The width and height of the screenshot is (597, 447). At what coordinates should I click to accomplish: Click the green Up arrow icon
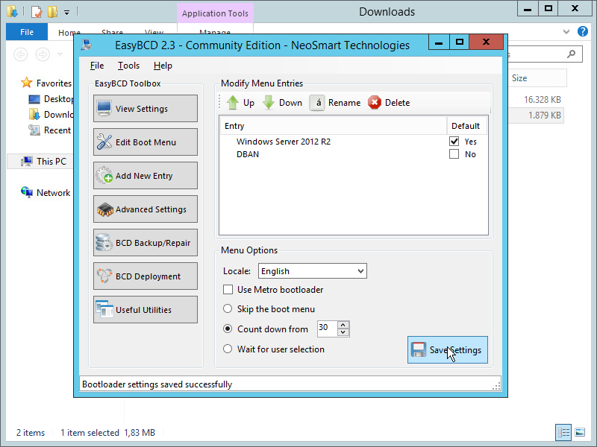coord(233,103)
